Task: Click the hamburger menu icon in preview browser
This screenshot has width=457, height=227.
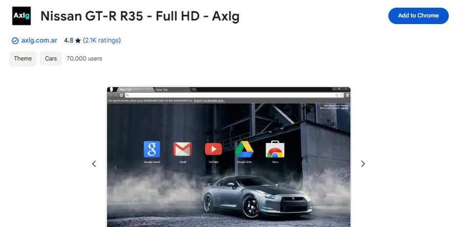Action: pyautogui.click(x=347, y=95)
